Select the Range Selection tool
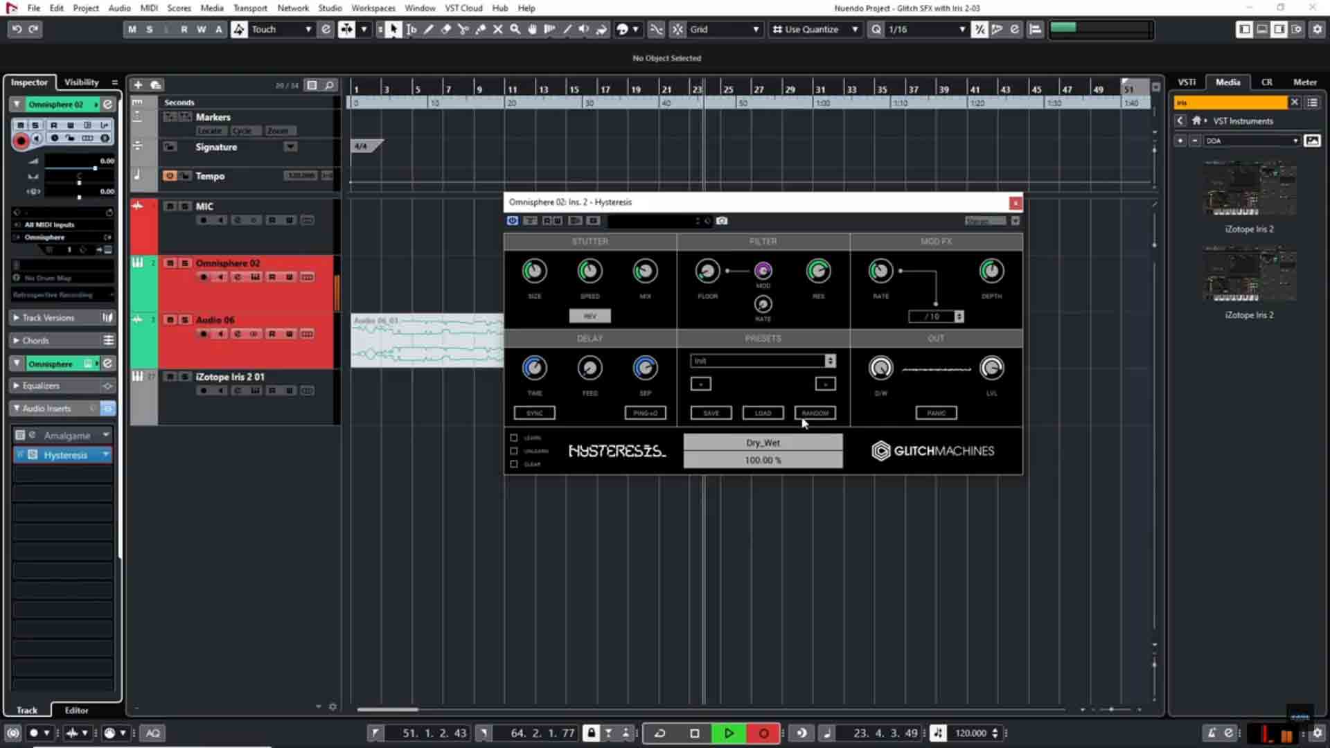The height and width of the screenshot is (748, 1330). pos(411,29)
